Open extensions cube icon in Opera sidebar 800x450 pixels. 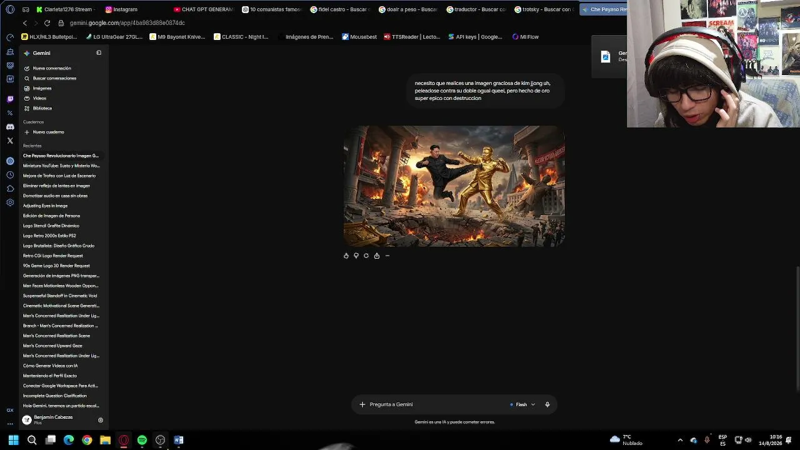[10, 189]
